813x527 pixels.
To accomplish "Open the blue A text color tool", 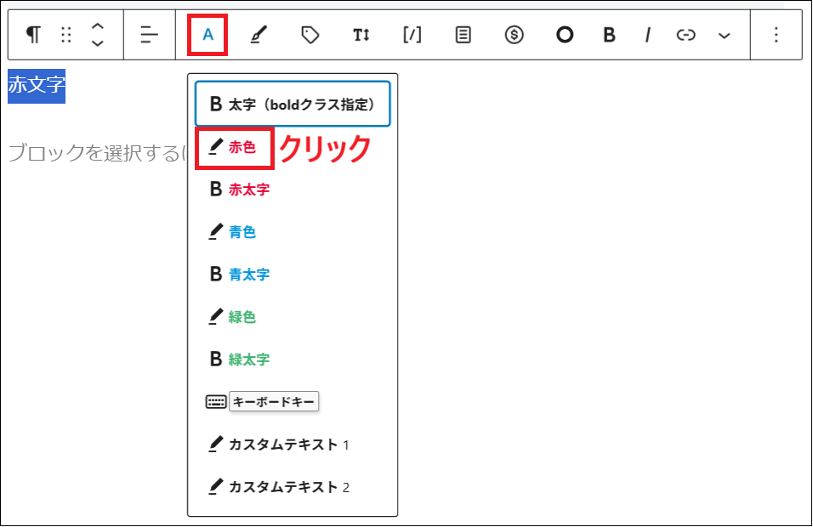I will tap(208, 35).
